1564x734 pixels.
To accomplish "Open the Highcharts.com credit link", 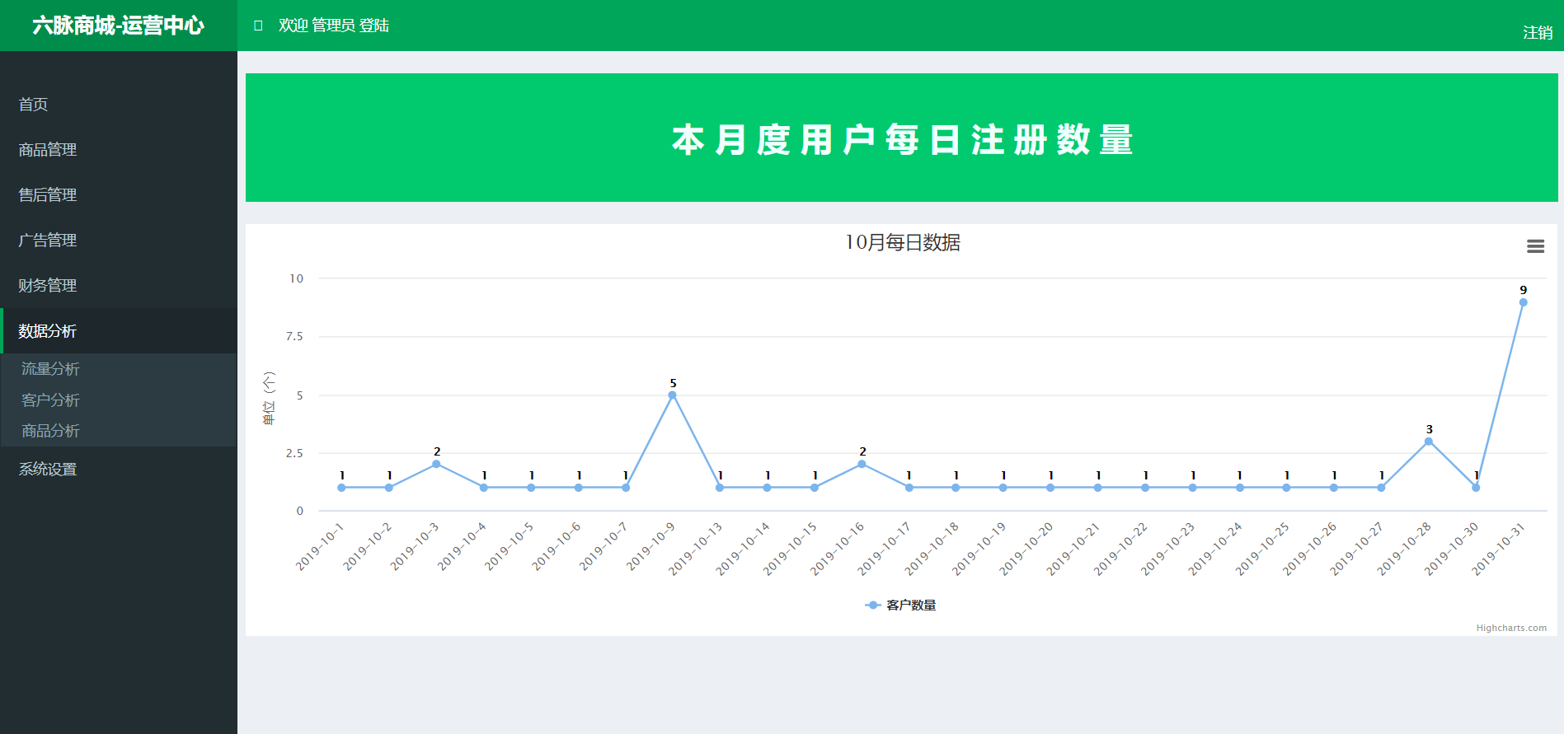I will [1511, 629].
